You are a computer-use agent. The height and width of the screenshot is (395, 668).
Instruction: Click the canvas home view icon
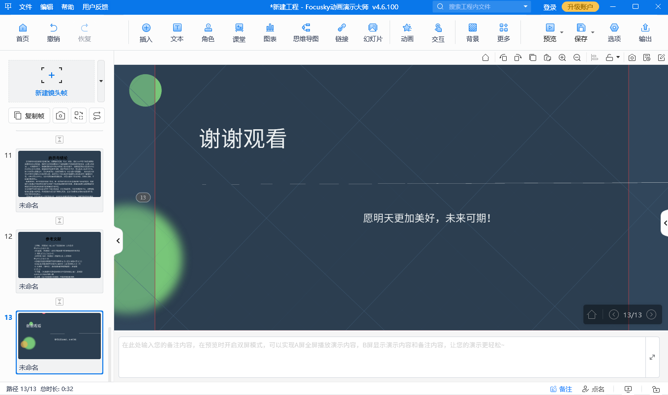point(486,57)
